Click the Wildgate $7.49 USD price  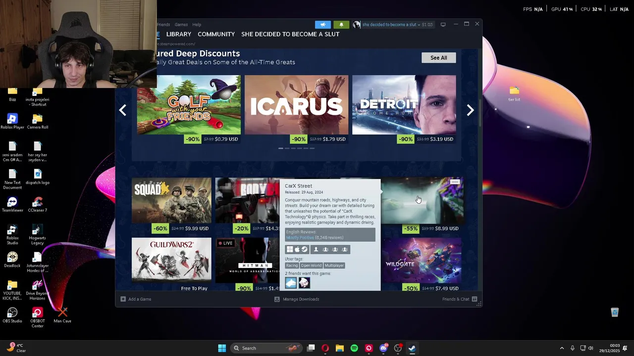click(x=447, y=288)
